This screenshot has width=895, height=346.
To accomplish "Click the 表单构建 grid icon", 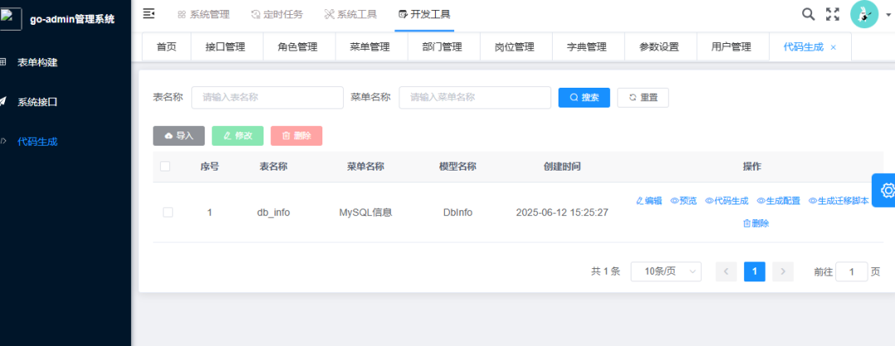I will click(2, 62).
